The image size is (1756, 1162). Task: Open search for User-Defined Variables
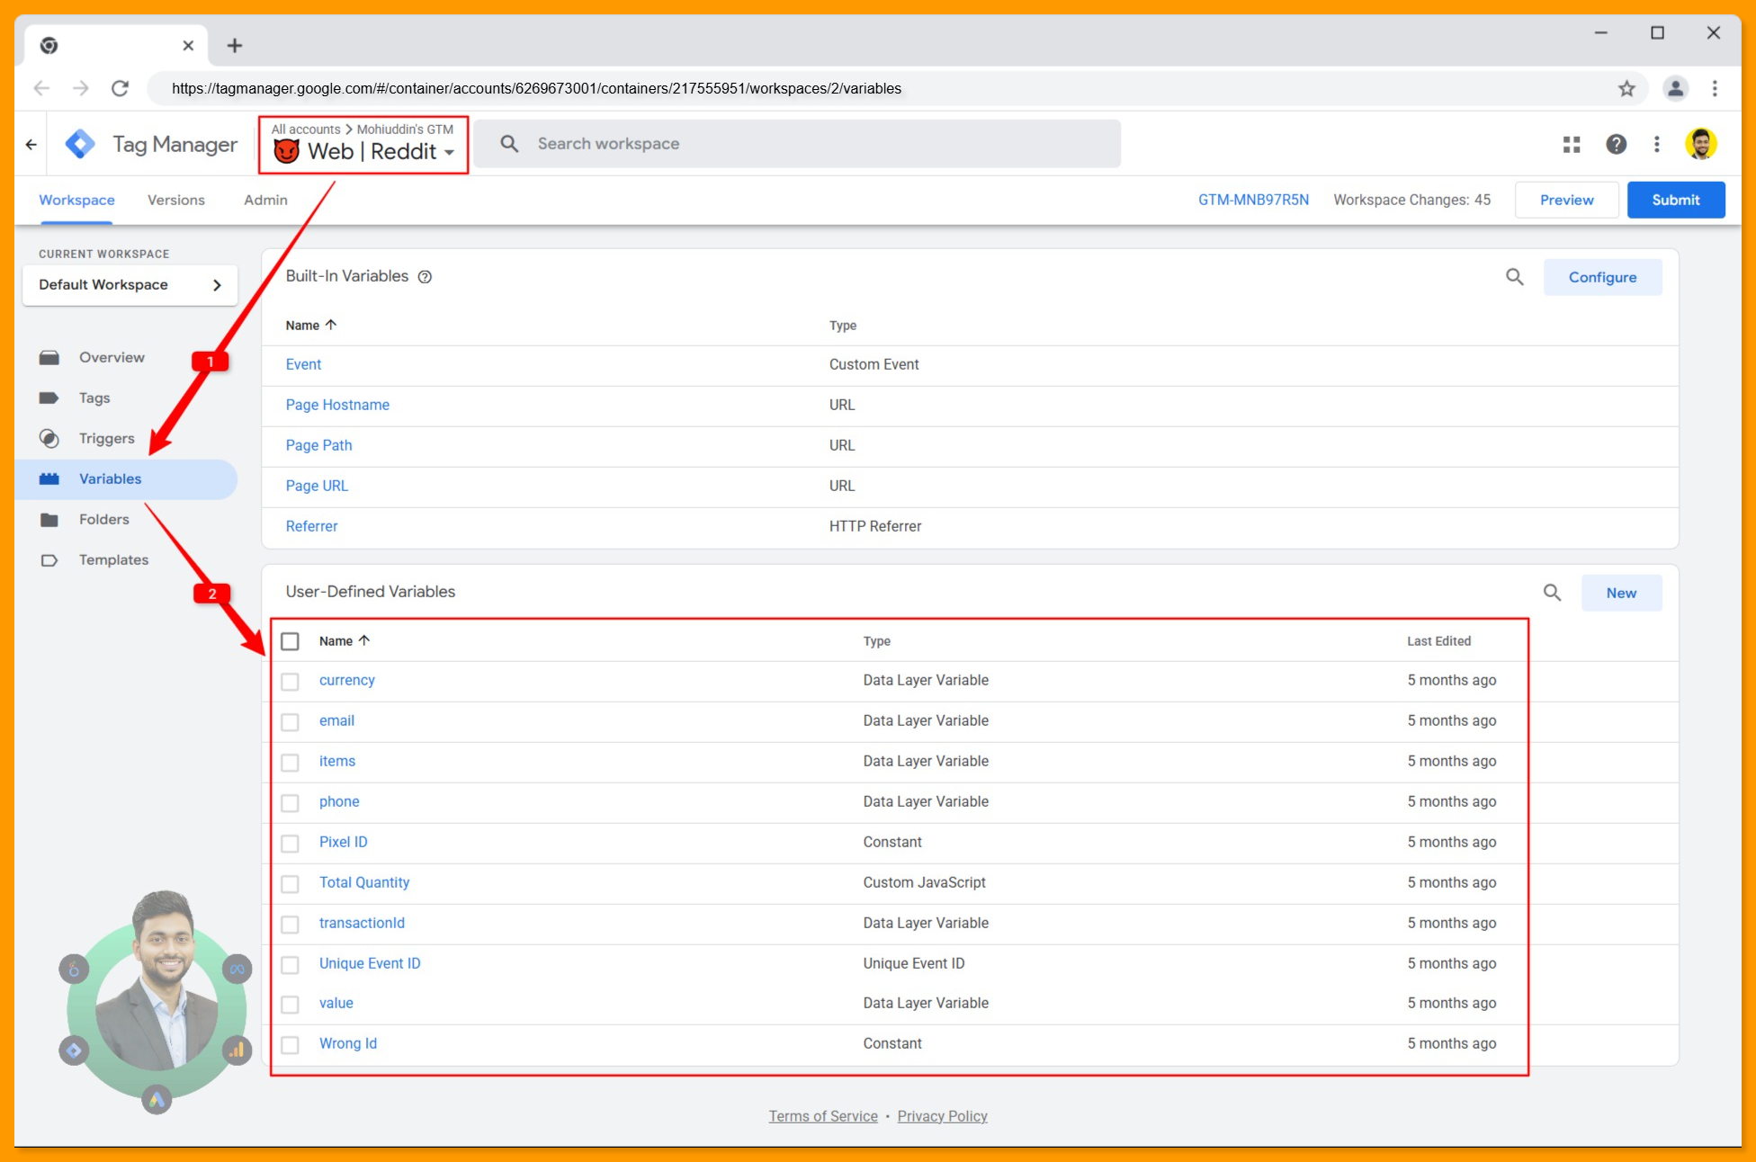1551,592
